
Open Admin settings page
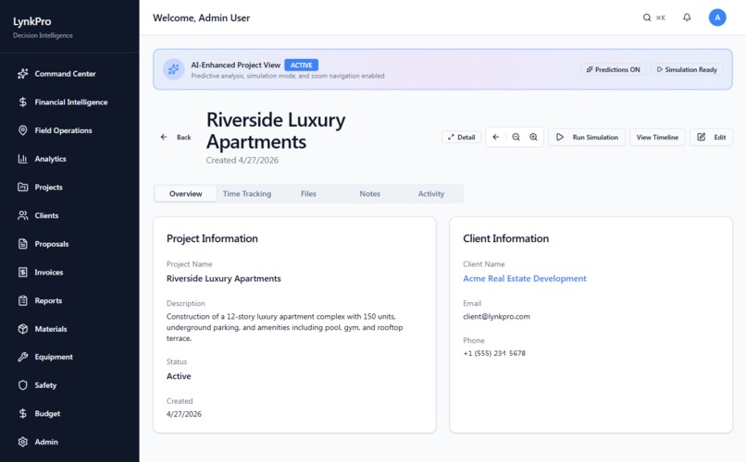coord(46,442)
